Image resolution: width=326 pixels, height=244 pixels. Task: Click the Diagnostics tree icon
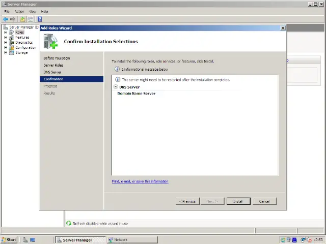(12, 43)
